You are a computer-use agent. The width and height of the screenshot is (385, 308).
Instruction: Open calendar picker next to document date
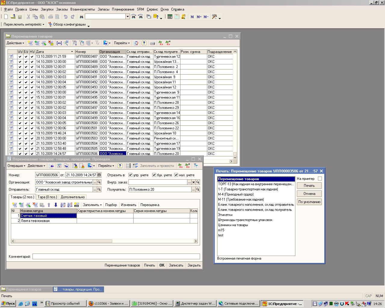99,175
